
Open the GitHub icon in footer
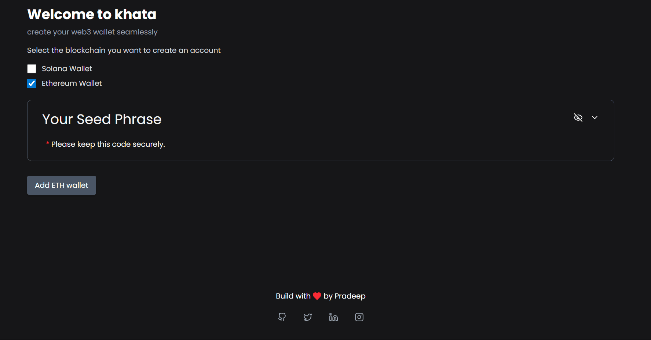(282, 317)
